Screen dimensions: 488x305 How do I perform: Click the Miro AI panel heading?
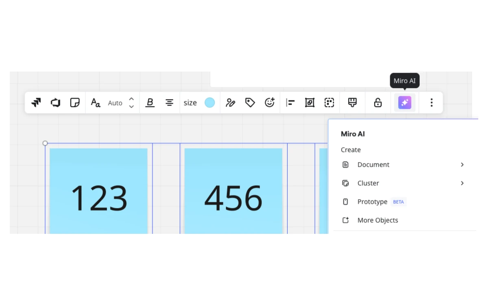[x=353, y=134]
